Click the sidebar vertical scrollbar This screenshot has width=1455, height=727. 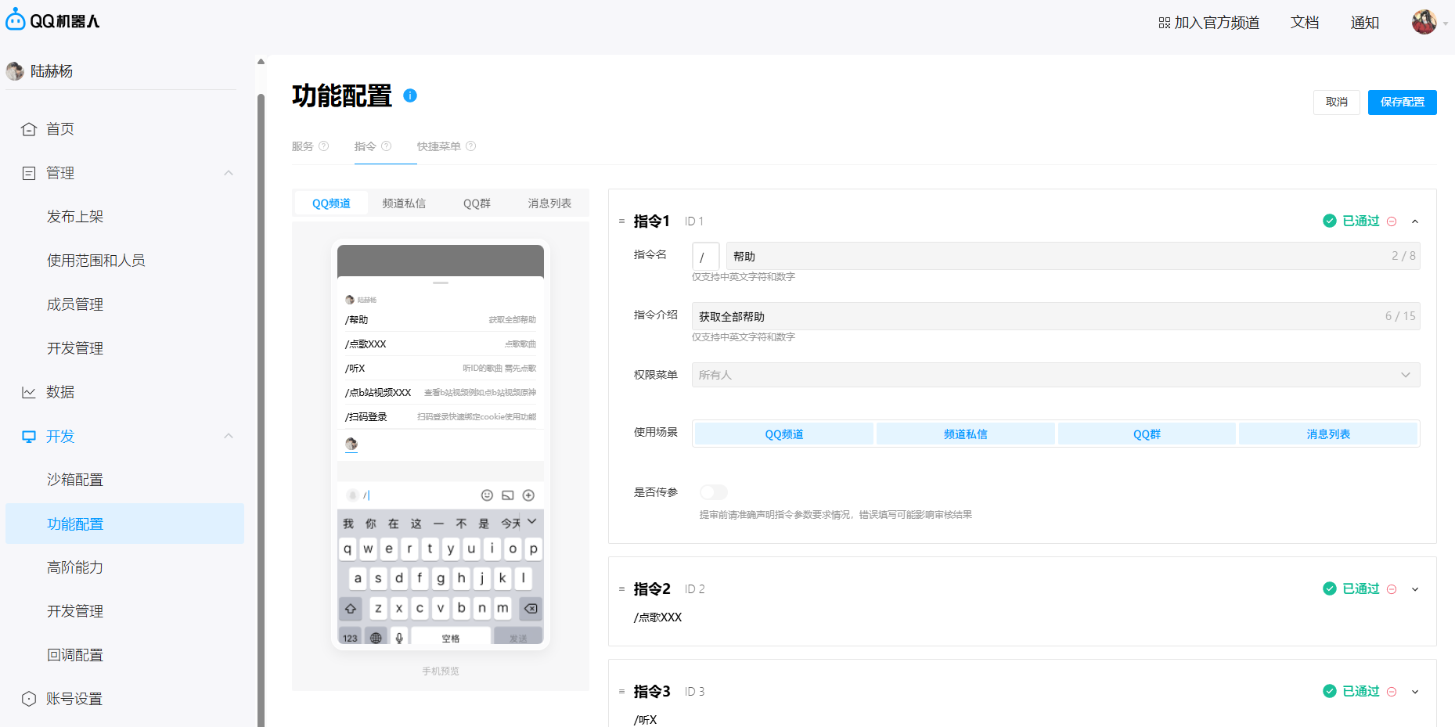tap(261, 391)
